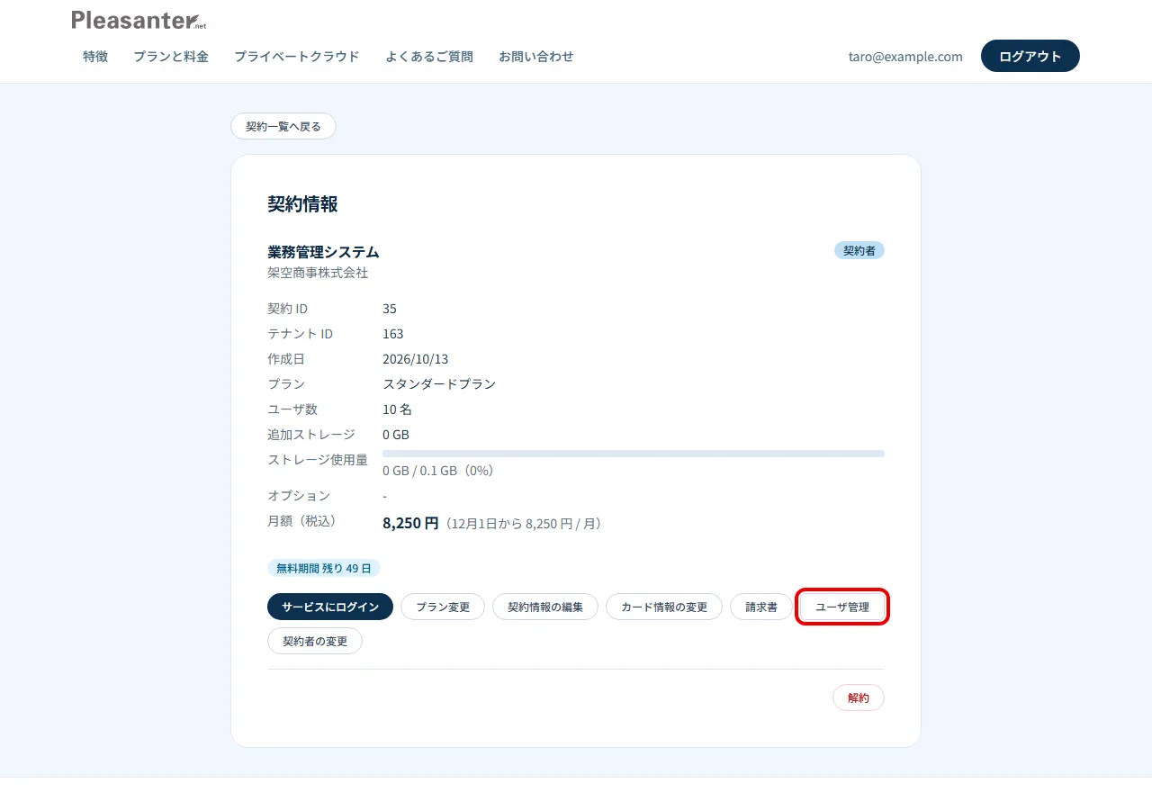
Task: Click 契約情報の編集 button
Action: coord(545,607)
